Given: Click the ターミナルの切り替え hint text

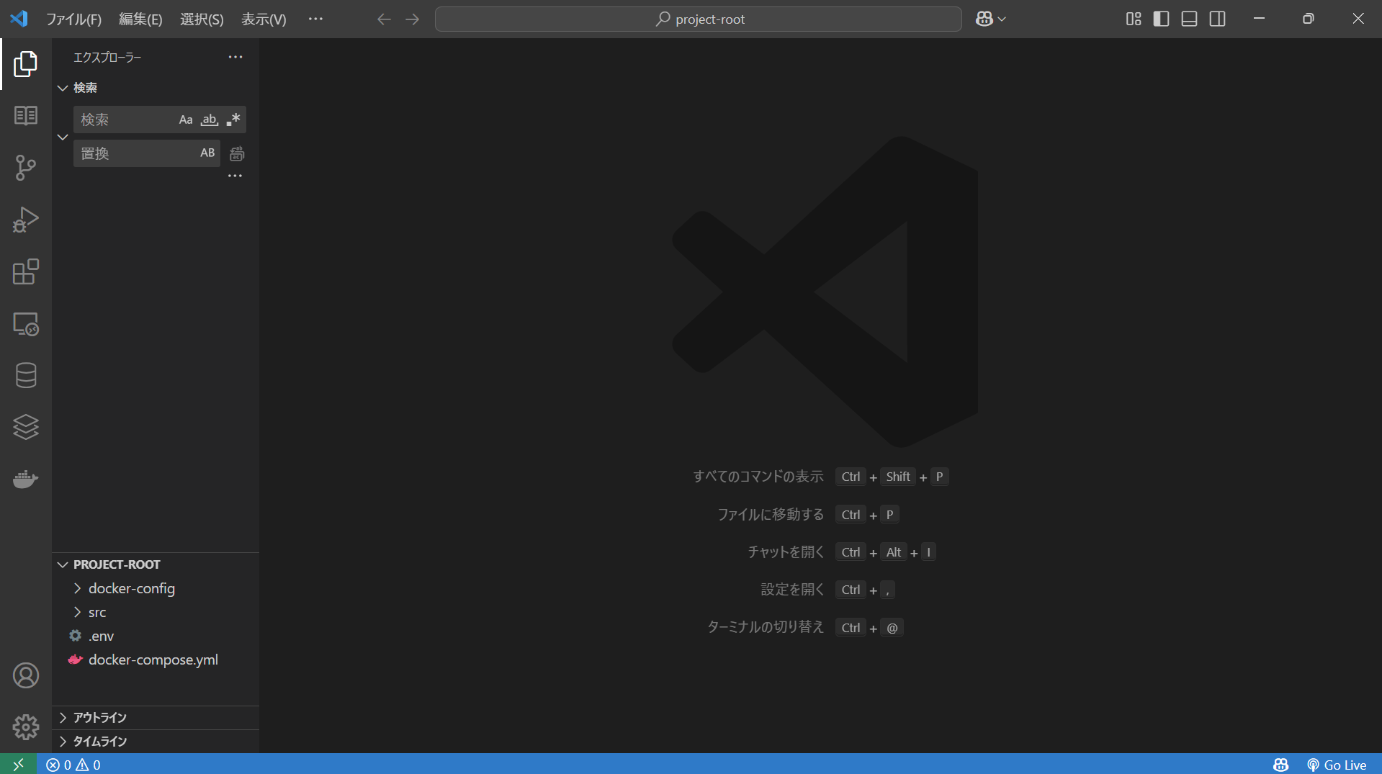Looking at the screenshot, I should click(x=766, y=627).
